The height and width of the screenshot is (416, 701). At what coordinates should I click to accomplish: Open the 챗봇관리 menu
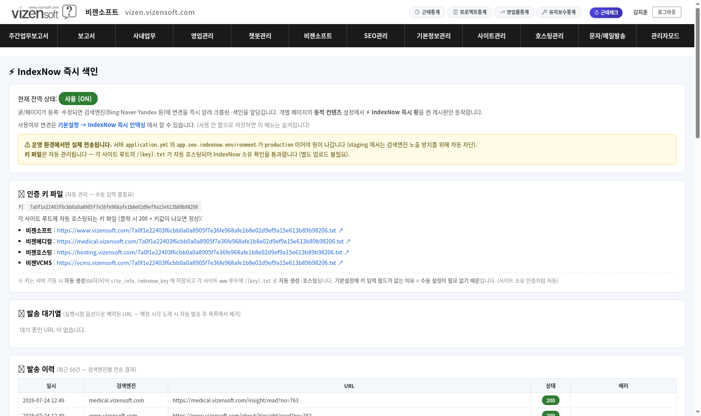(260, 36)
